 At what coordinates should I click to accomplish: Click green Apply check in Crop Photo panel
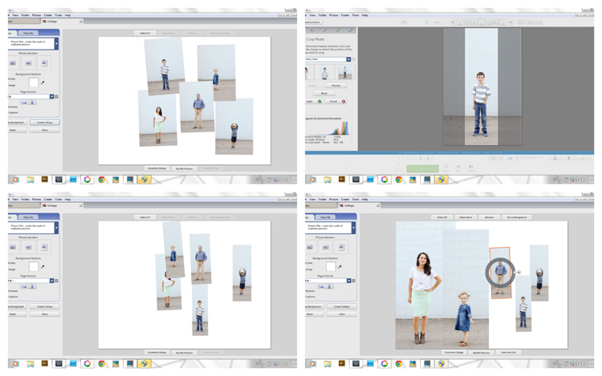pos(319,102)
